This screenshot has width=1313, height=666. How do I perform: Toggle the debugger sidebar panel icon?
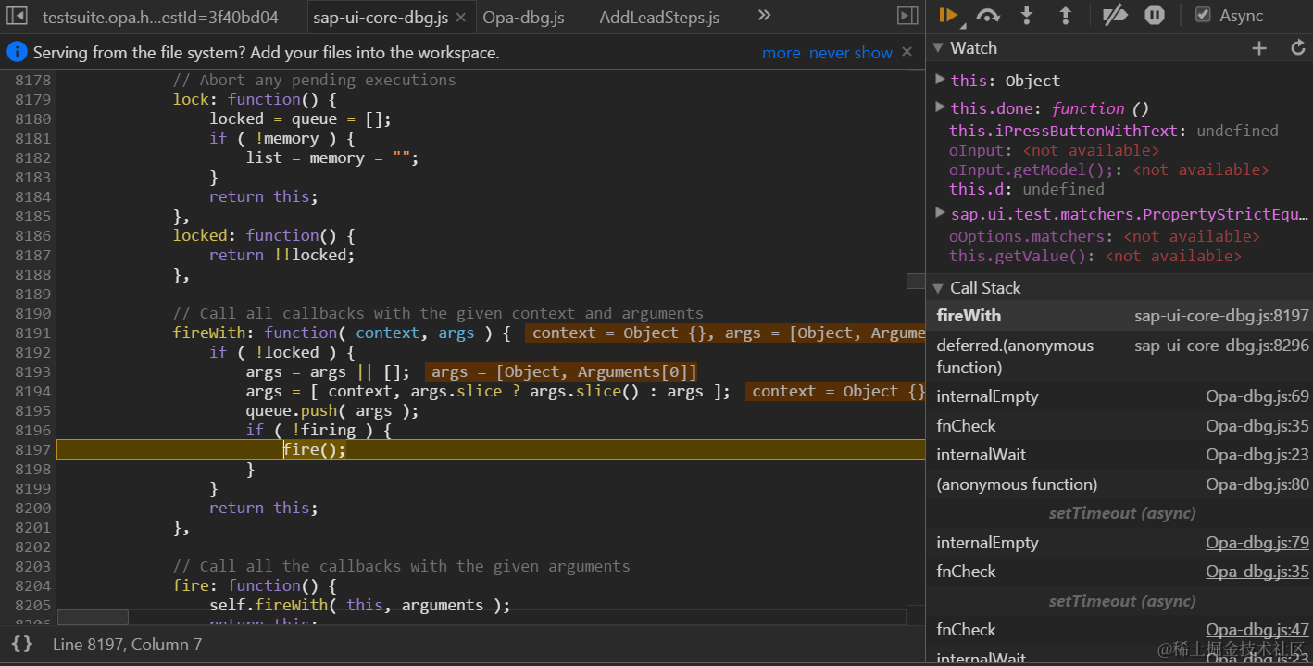pyautogui.click(x=907, y=16)
